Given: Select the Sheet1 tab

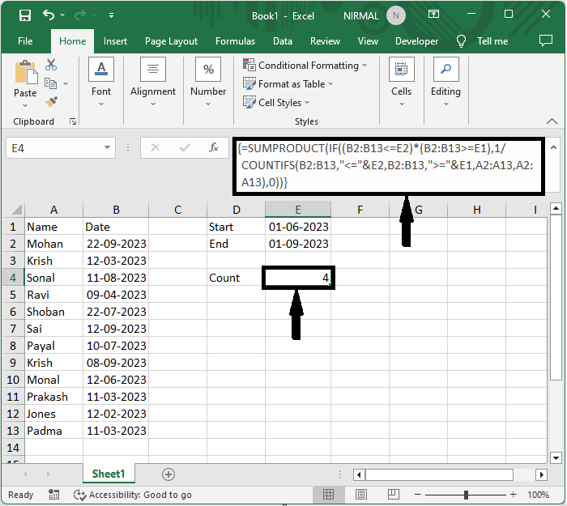Looking at the screenshot, I should pos(109,474).
